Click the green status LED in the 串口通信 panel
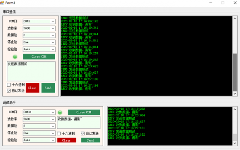Image resolution: width=240 pixels, height=150 pixels. click(15, 57)
